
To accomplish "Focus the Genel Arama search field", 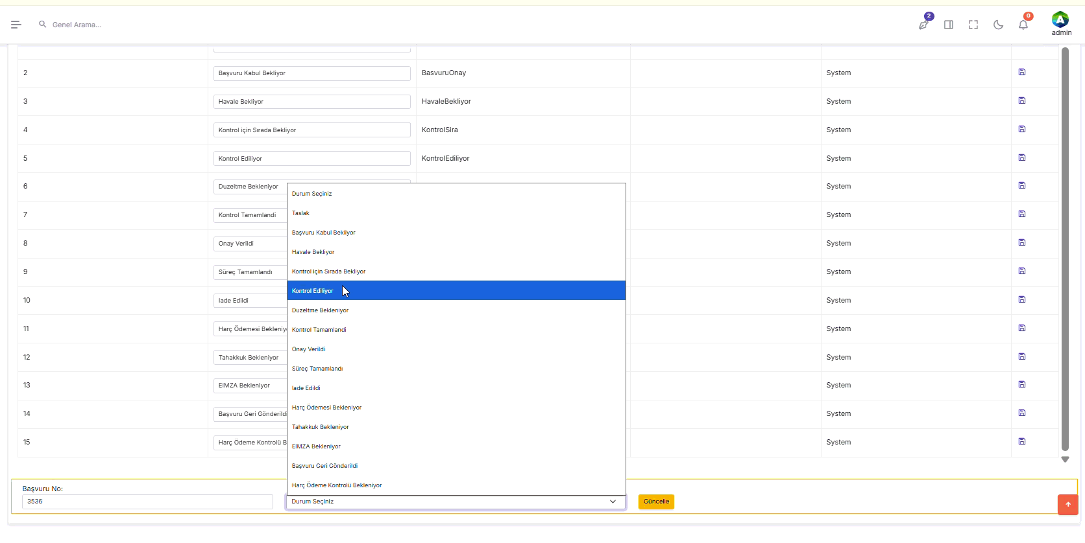I will (x=77, y=25).
